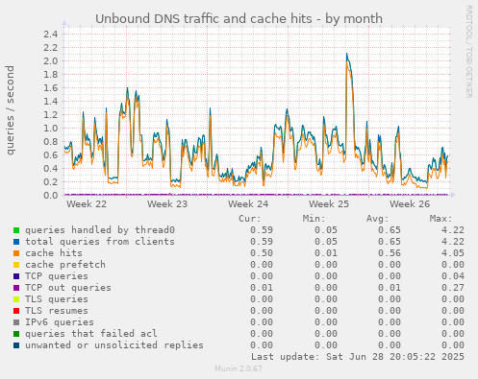Click the chart title Unbound DNS traffic
This screenshot has width=478, height=379.
tap(239, 18)
